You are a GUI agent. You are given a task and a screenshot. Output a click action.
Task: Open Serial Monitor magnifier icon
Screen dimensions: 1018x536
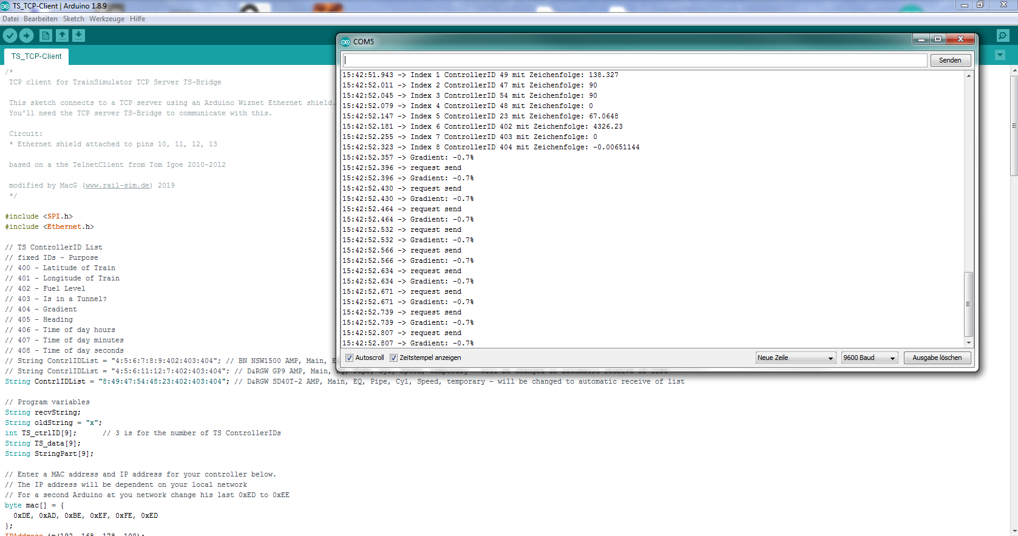(1003, 36)
